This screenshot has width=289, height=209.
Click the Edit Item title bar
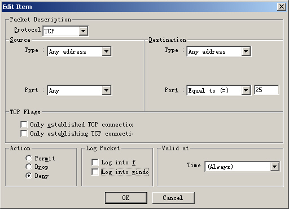(139, 7)
